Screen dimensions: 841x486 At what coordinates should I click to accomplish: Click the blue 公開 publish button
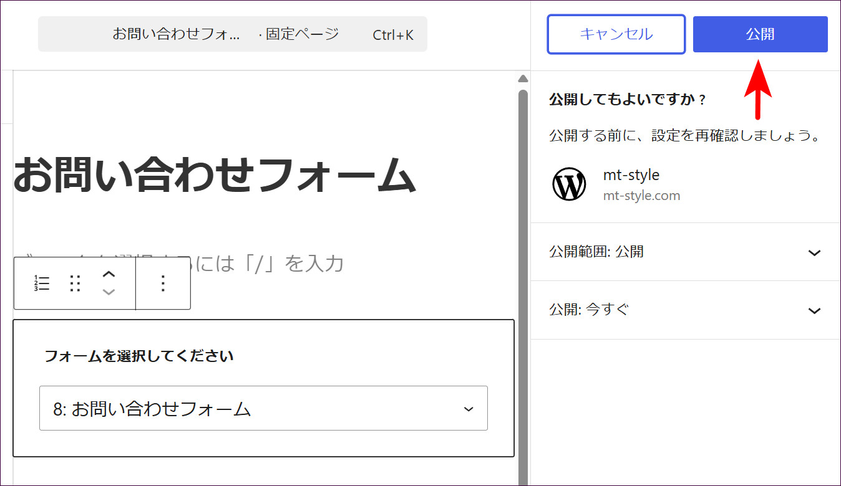[760, 34]
